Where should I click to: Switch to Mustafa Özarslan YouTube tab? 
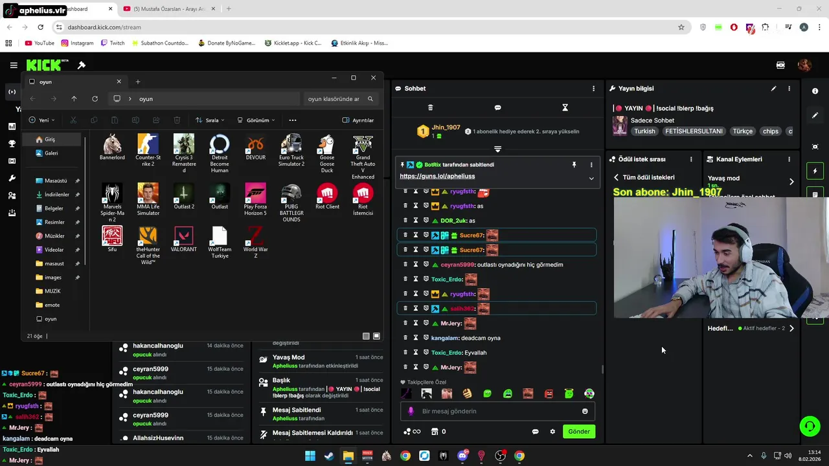[168, 9]
